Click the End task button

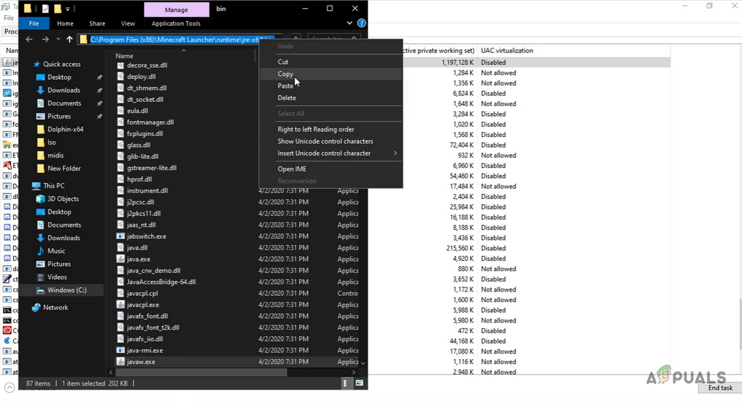(720, 388)
